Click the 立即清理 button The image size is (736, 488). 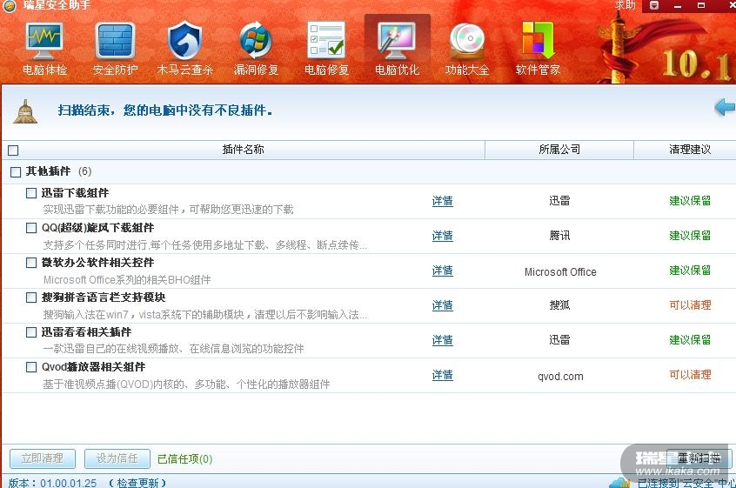click(43, 458)
